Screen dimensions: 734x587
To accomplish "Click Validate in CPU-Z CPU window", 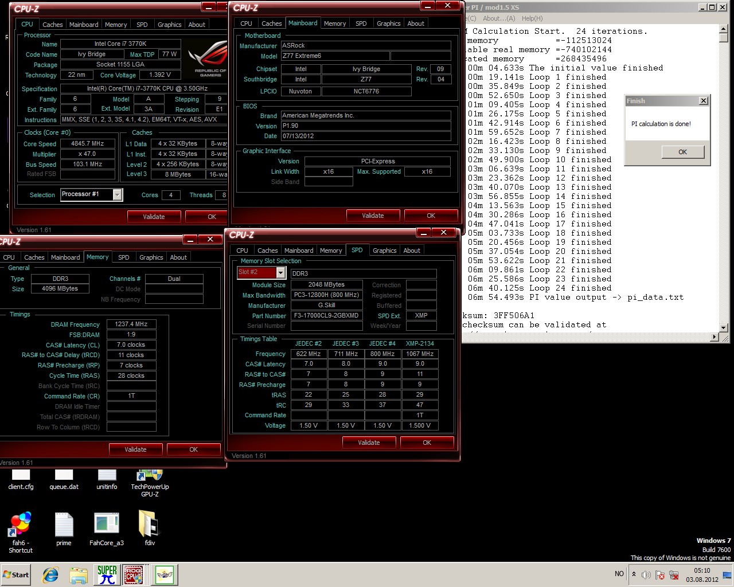I will pyautogui.click(x=154, y=217).
